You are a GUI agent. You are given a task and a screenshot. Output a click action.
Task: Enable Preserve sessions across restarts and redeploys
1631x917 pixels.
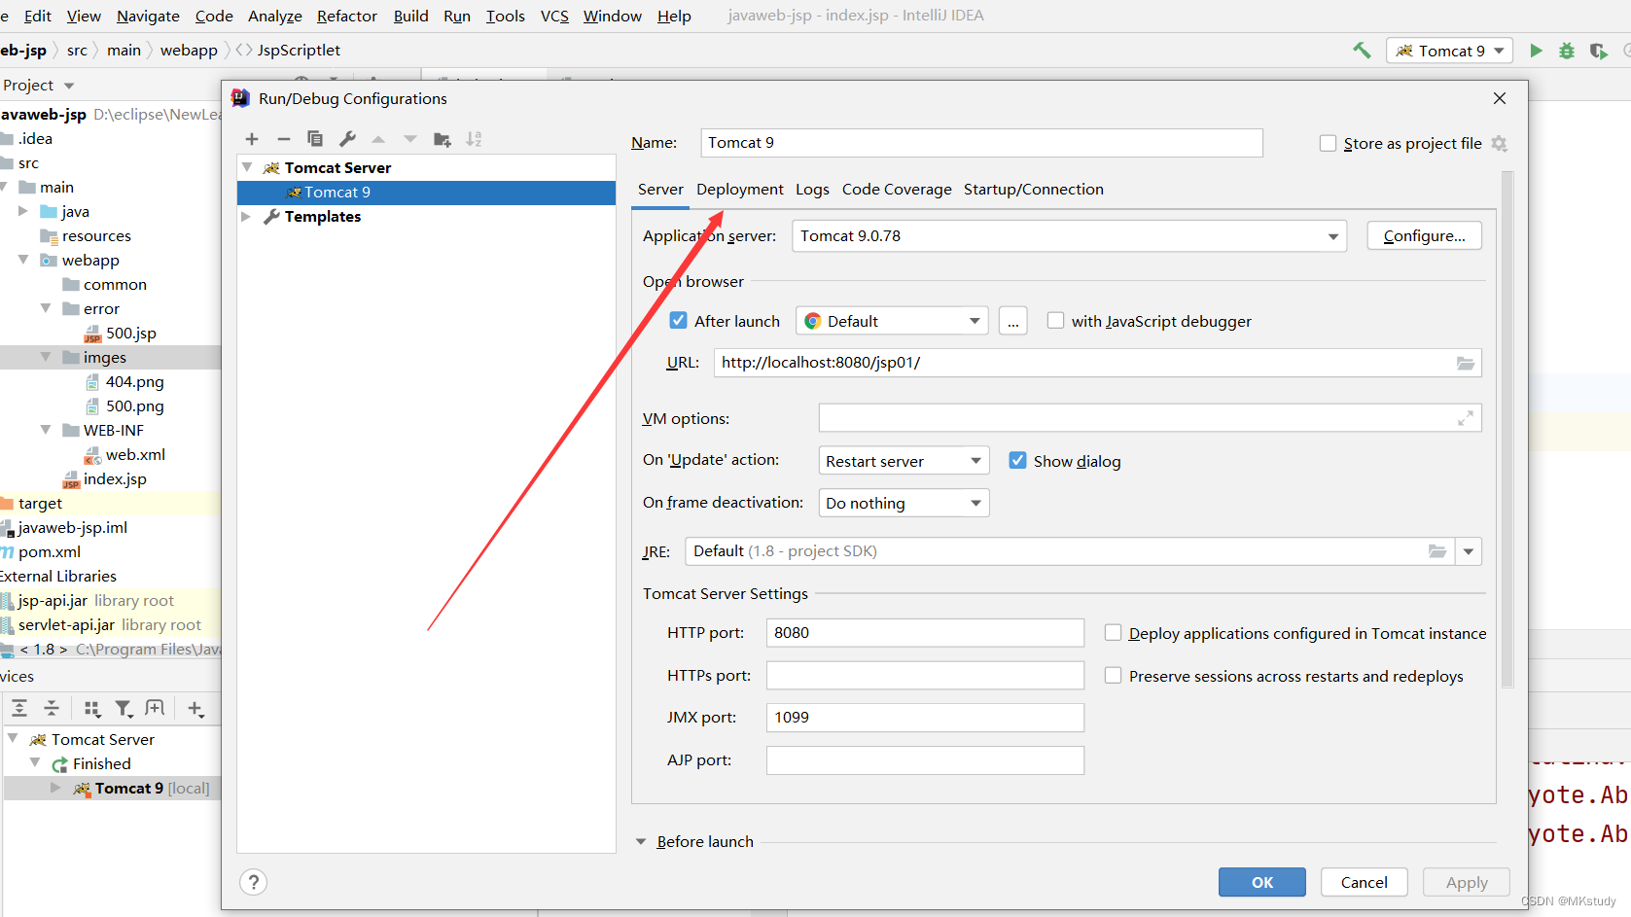1114,675
